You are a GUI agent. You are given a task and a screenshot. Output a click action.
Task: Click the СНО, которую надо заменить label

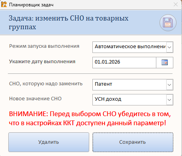click(x=46, y=84)
